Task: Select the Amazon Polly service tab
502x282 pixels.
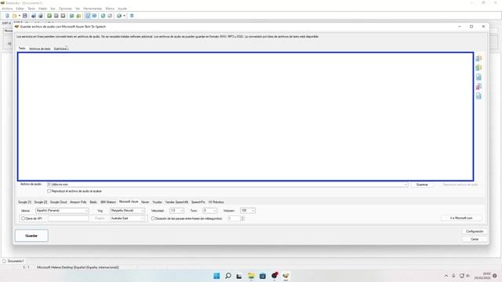Action: coord(78,202)
